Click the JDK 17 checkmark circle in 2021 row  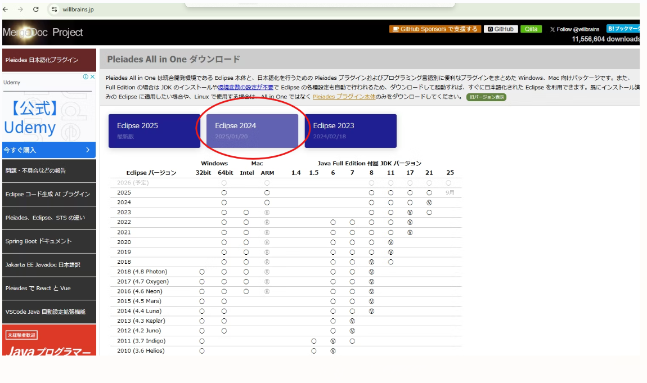pos(410,232)
